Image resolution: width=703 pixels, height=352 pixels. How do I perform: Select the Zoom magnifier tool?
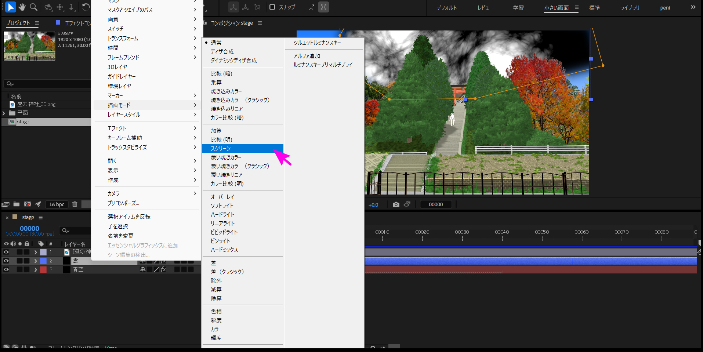tap(33, 7)
